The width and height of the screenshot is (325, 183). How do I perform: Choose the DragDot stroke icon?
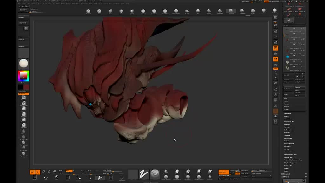tap(79, 178)
